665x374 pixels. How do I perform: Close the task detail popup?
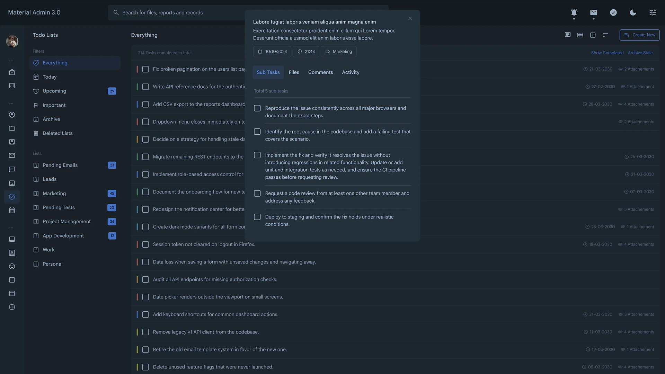410,18
